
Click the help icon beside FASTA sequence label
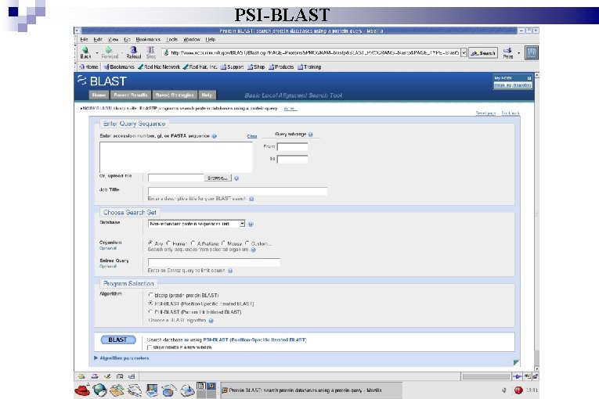click(x=215, y=136)
